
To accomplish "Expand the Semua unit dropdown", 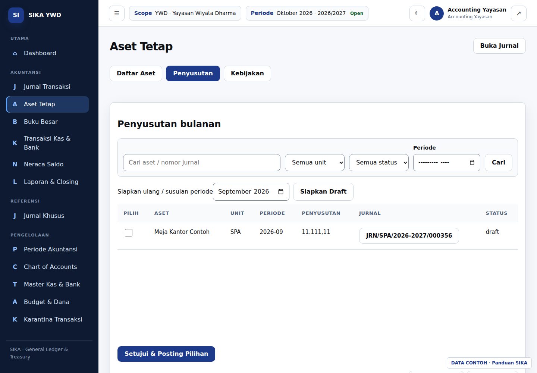I will (315, 163).
